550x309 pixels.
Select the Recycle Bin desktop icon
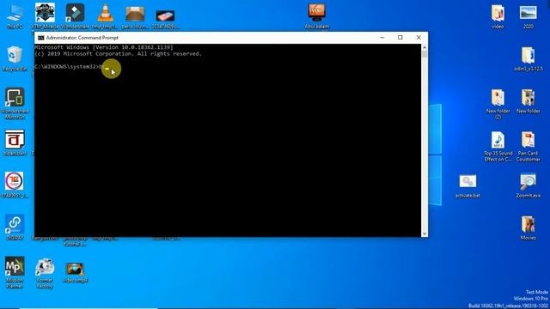15,58
